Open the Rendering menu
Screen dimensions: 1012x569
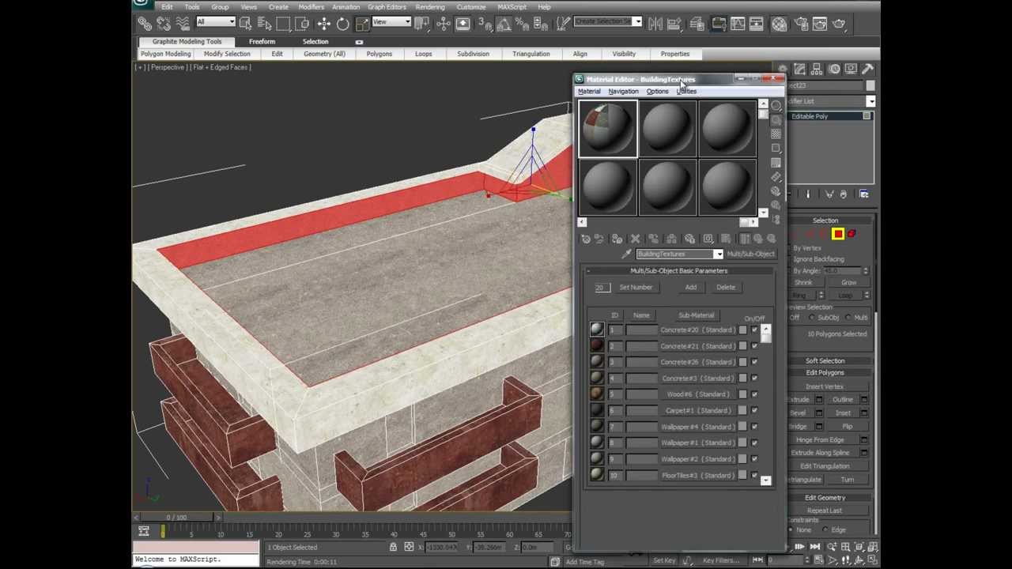[x=430, y=7]
